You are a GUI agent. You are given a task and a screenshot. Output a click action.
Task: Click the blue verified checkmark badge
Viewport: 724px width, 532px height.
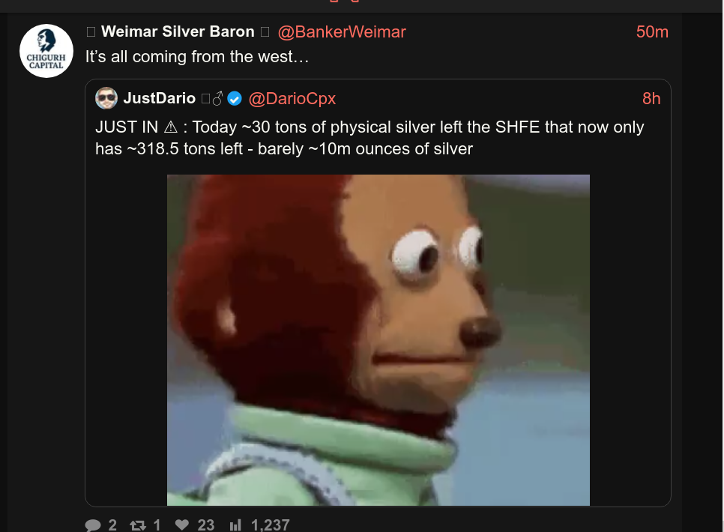(x=235, y=98)
